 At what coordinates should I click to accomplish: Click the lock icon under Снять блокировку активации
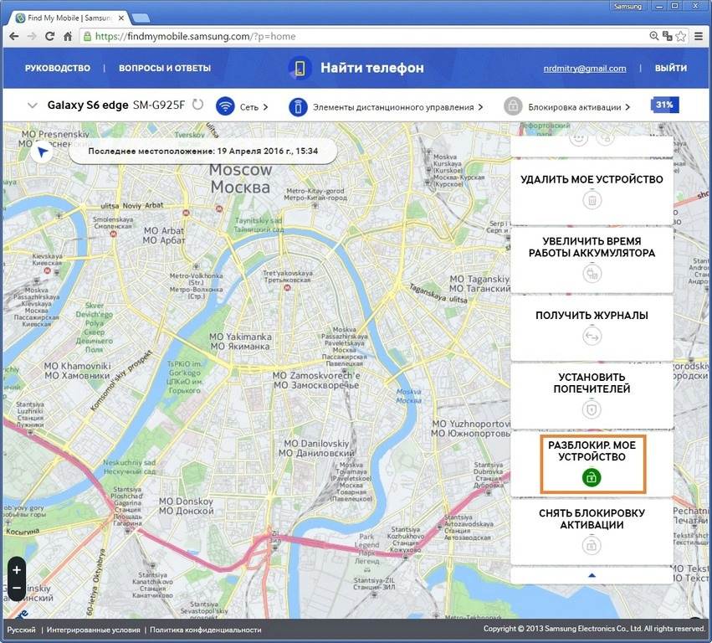click(592, 545)
